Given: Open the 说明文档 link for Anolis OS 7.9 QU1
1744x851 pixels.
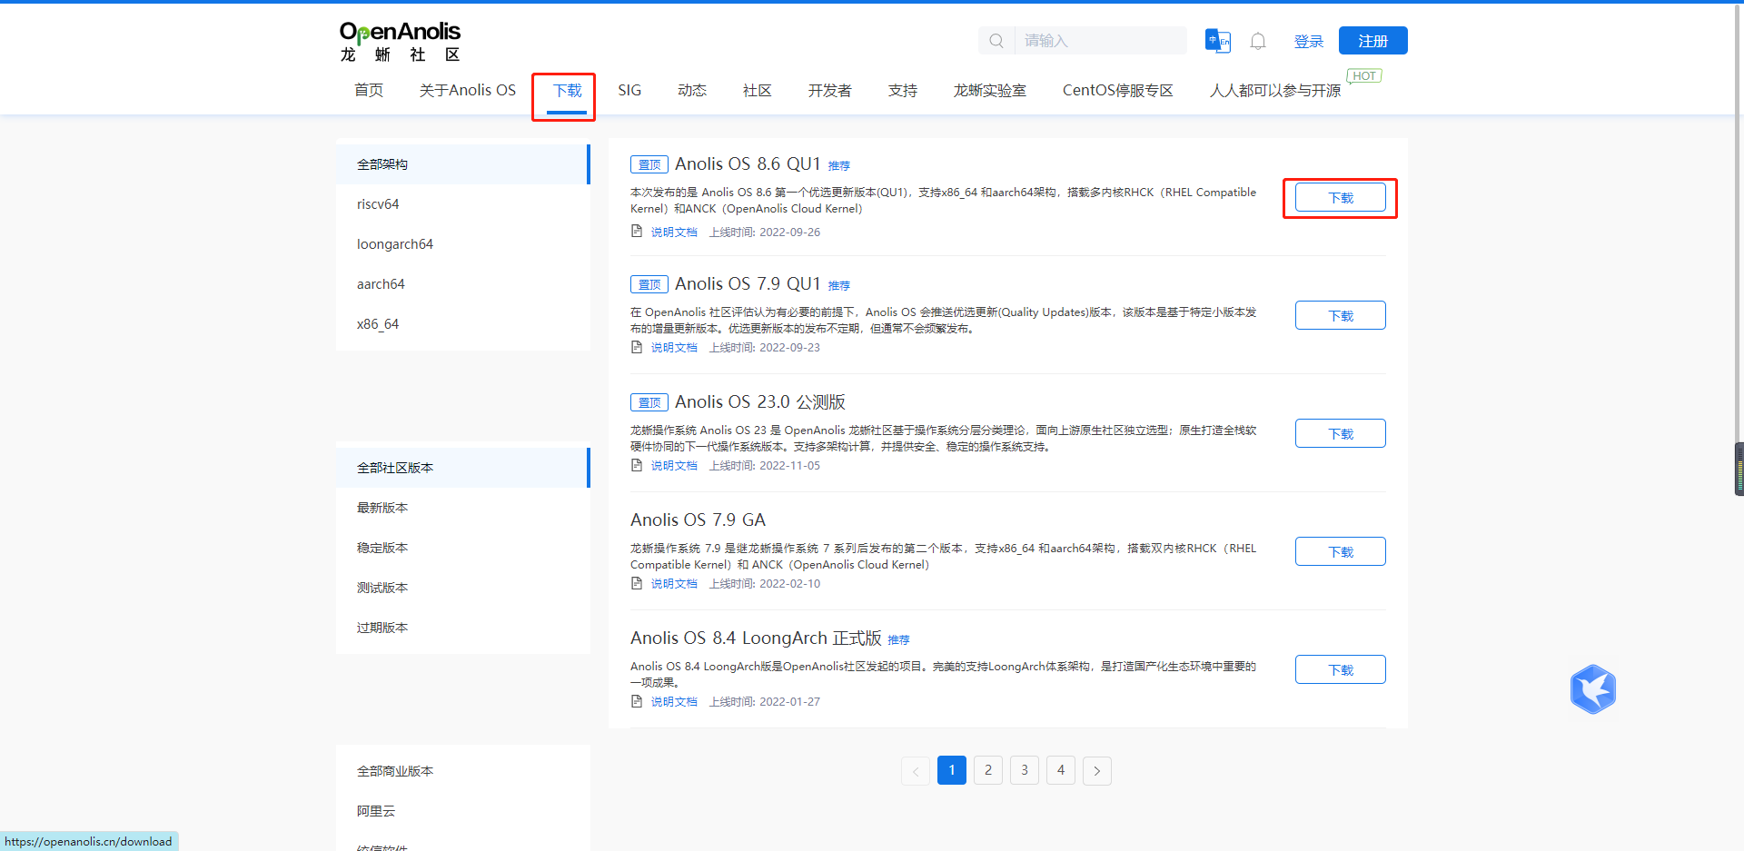Looking at the screenshot, I should point(674,347).
